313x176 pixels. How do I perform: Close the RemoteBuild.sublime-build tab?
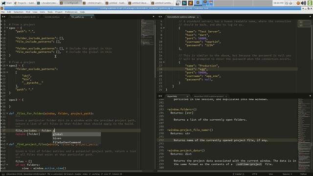[x=38, y=17]
